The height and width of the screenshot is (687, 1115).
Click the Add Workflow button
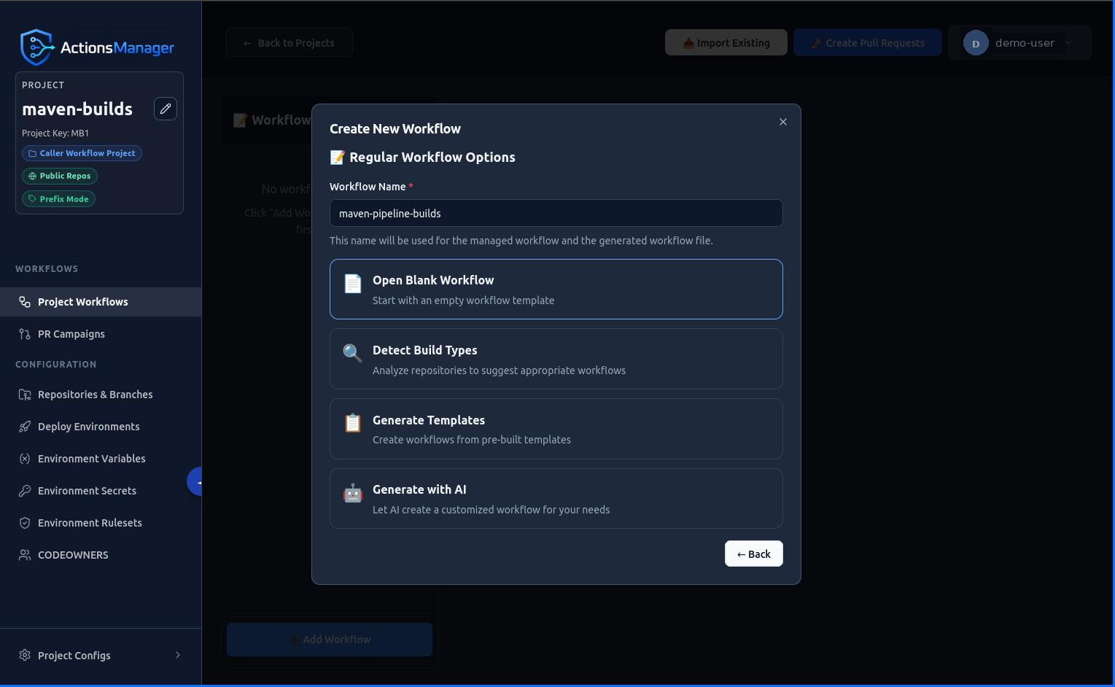tap(330, 640)
